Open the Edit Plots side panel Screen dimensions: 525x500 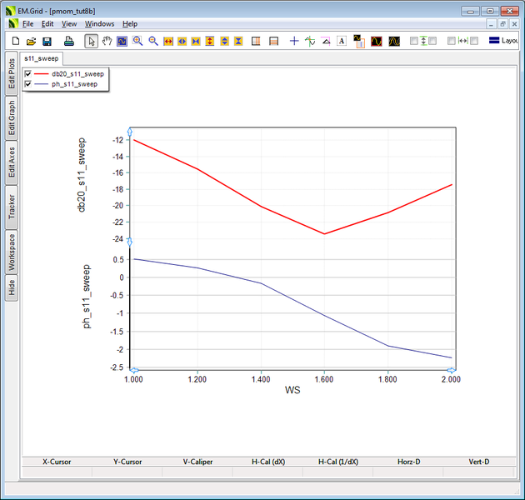coord(11,73)
